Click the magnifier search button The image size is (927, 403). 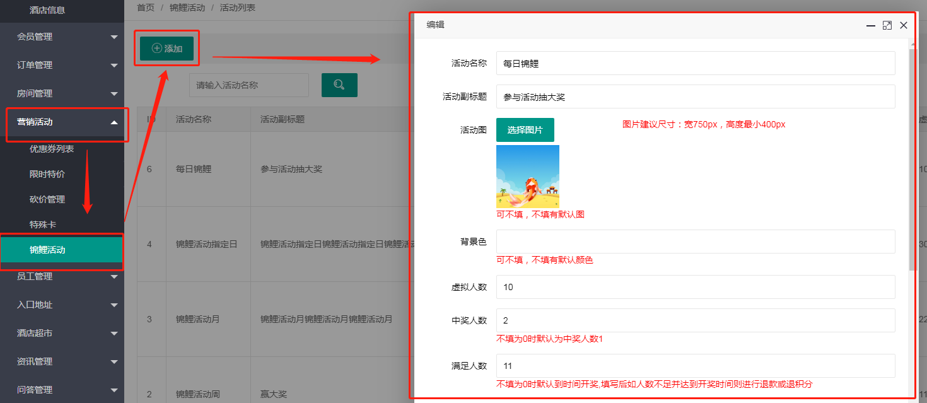339,85
